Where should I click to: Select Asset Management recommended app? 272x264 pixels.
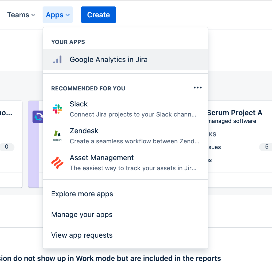click(x=102, y=158)
